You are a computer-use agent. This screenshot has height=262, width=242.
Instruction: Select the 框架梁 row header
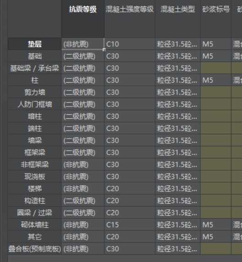[x=35, y=152]
